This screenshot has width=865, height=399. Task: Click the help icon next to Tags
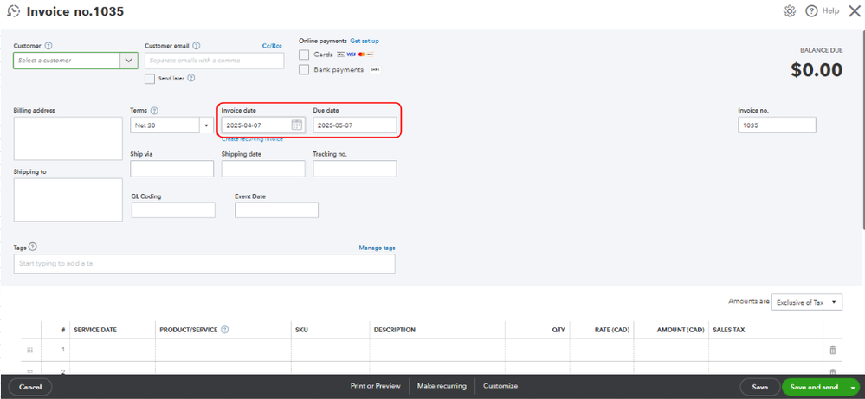click(x=33, y=247)
